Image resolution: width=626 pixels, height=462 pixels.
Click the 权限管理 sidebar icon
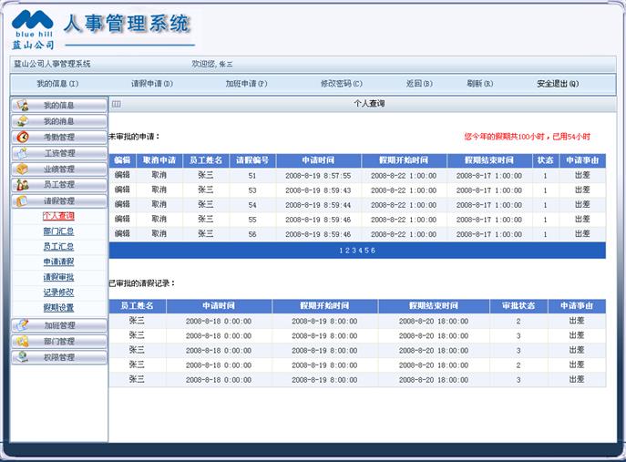(x=23, y=357)
